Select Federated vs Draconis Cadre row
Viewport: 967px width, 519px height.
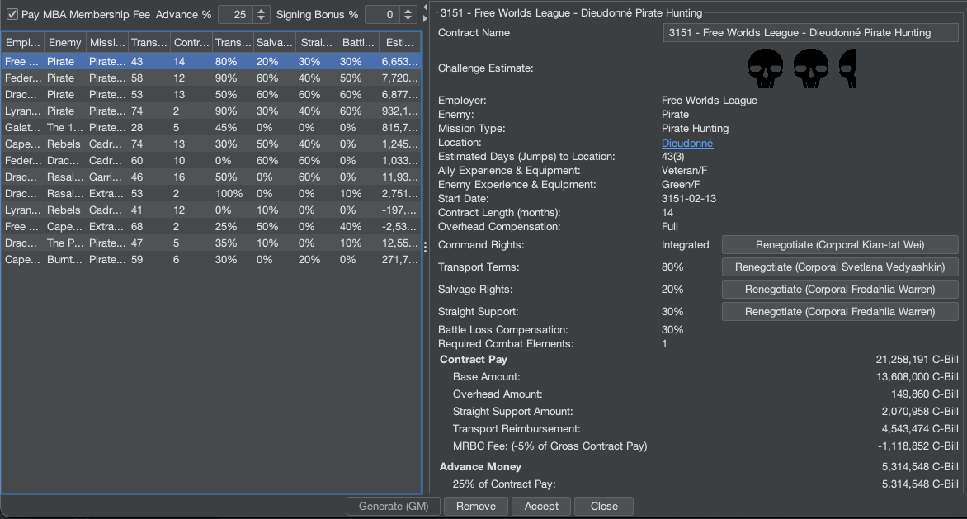coord(211,160)
